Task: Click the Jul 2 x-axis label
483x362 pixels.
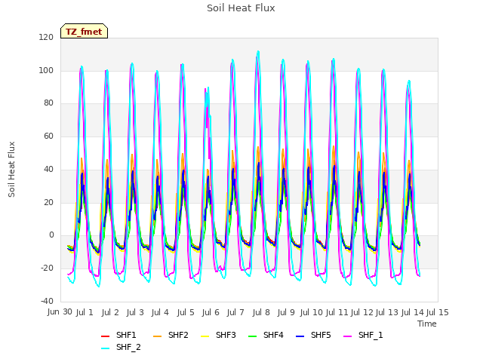Action: tap(110, 313)
